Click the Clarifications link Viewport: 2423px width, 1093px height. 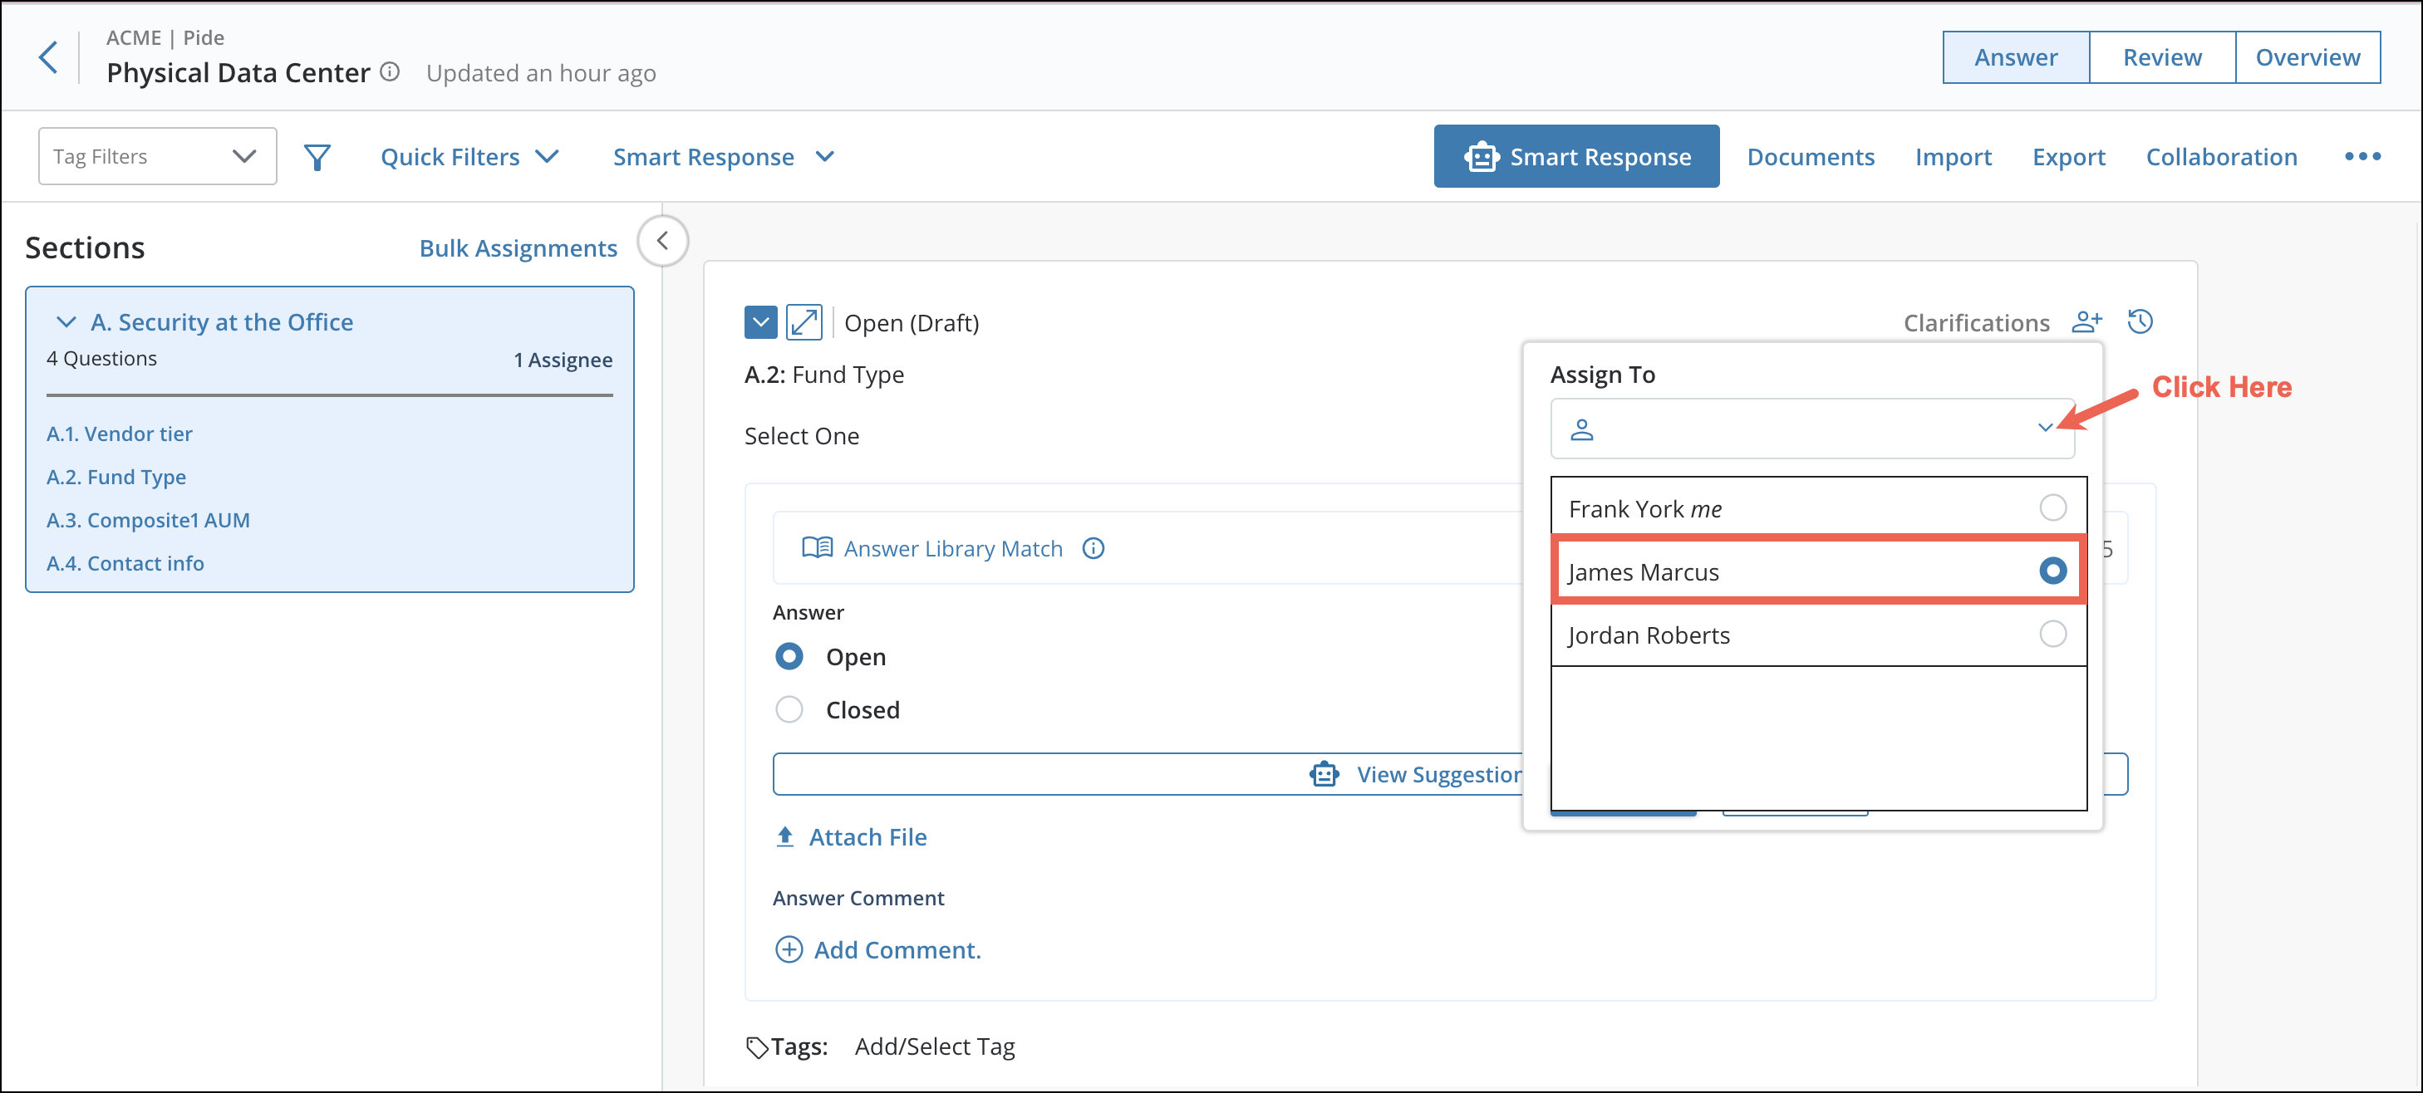tap(1975, 322)
